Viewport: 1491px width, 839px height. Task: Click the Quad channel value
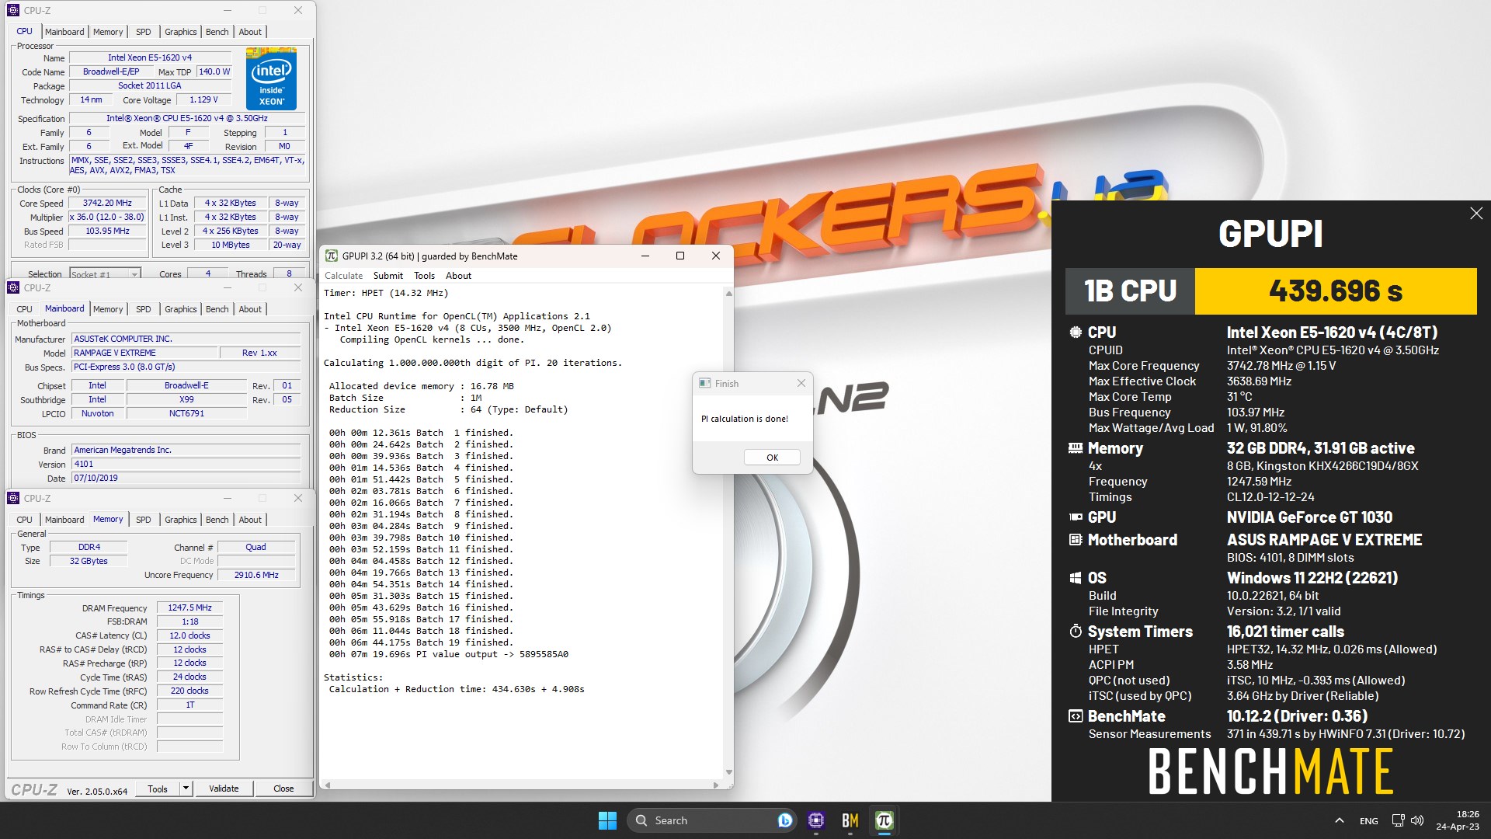click(x=255, y=547)
